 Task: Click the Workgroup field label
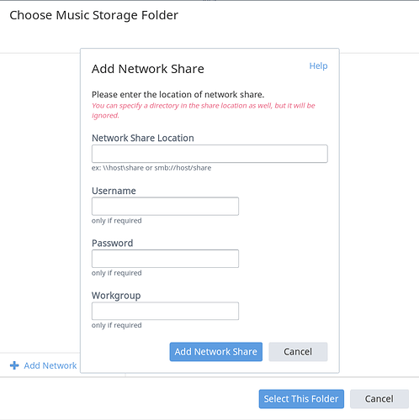[116, 296]
